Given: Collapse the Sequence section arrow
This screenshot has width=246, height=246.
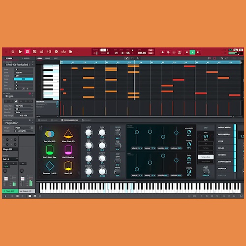Looking at the screenshot, I should pyautogui.click(x=4, y=62).
